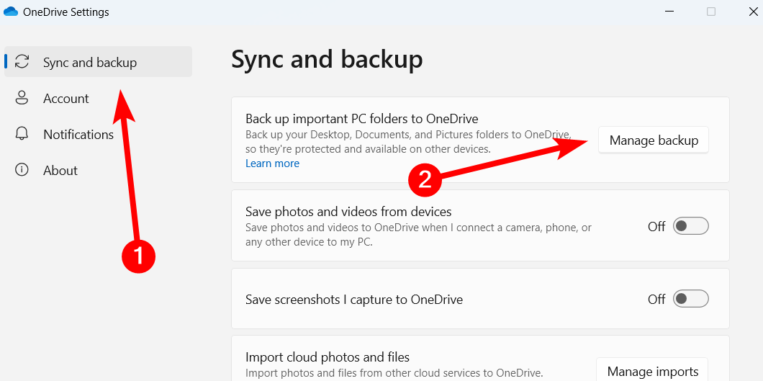Click the Sync and backup page heading
Viewport: 763px width, 381px height.
tap(327, 59)
